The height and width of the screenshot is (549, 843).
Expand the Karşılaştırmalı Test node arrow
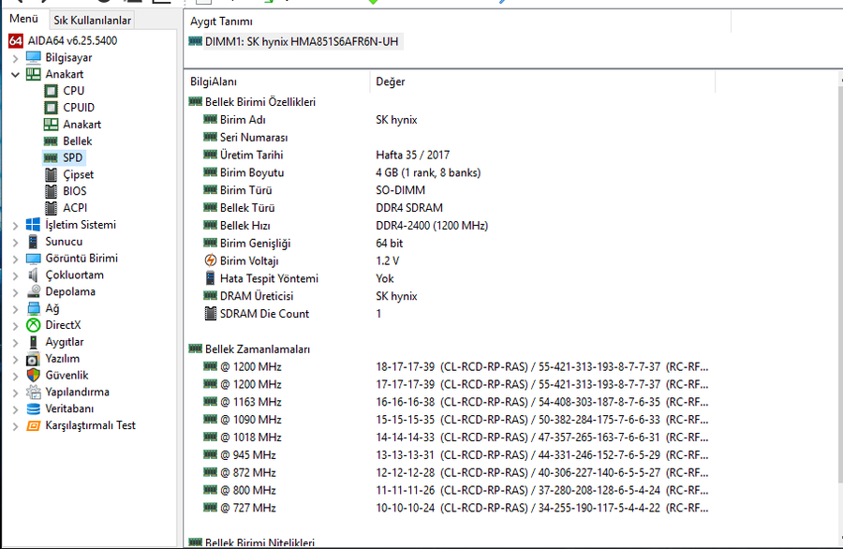click(16, 426)
